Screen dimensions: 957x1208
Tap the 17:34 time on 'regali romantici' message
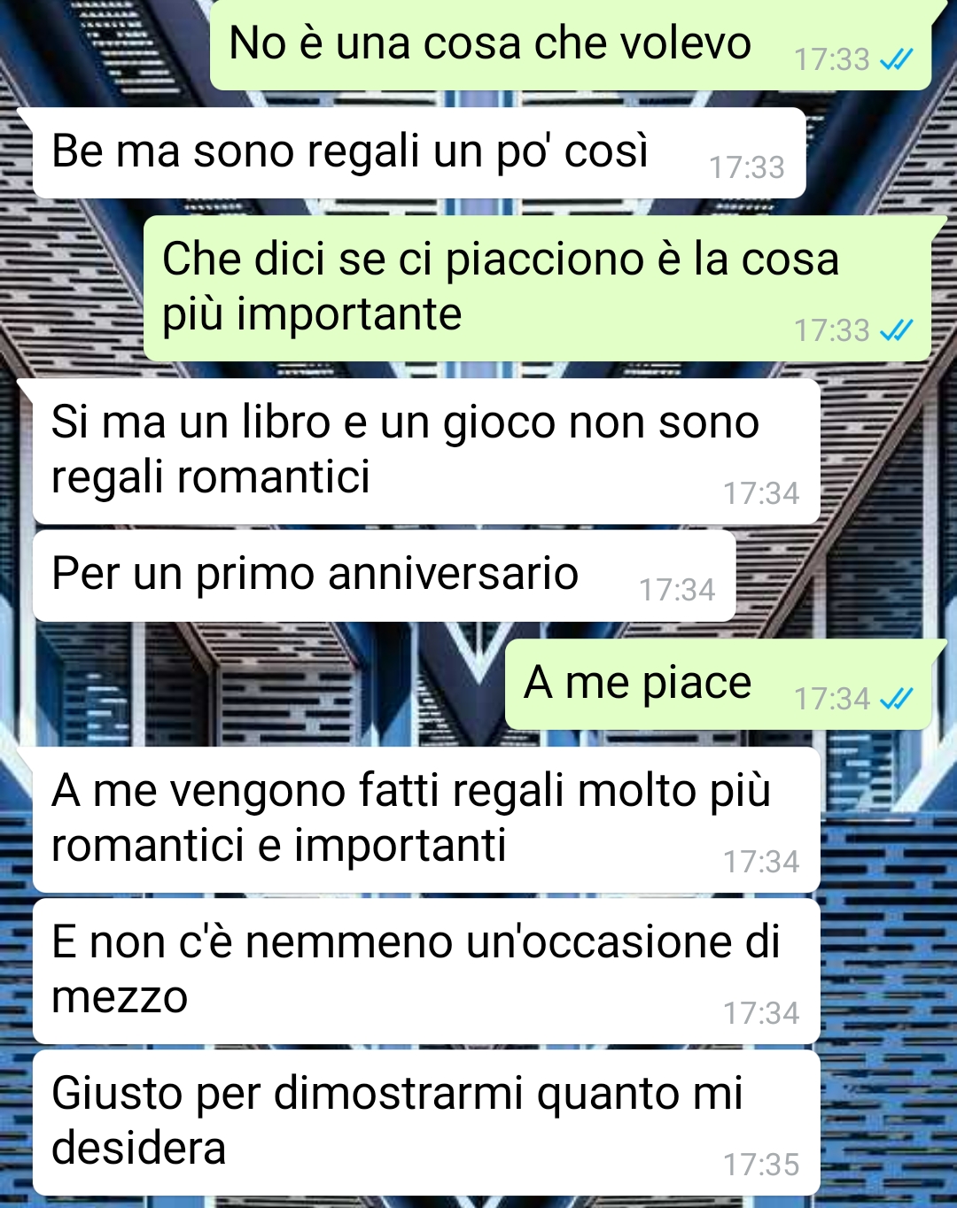point(761,493)
